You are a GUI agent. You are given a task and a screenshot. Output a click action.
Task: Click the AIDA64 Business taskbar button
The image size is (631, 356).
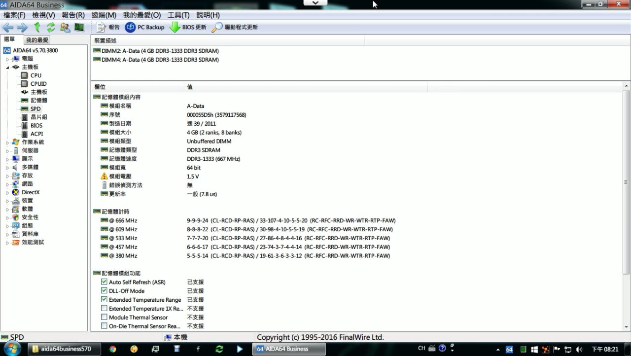tap(289, 349)
